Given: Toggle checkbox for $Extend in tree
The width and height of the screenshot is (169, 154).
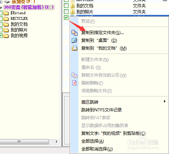Looking at the screenshot, I should coord(1,13).
